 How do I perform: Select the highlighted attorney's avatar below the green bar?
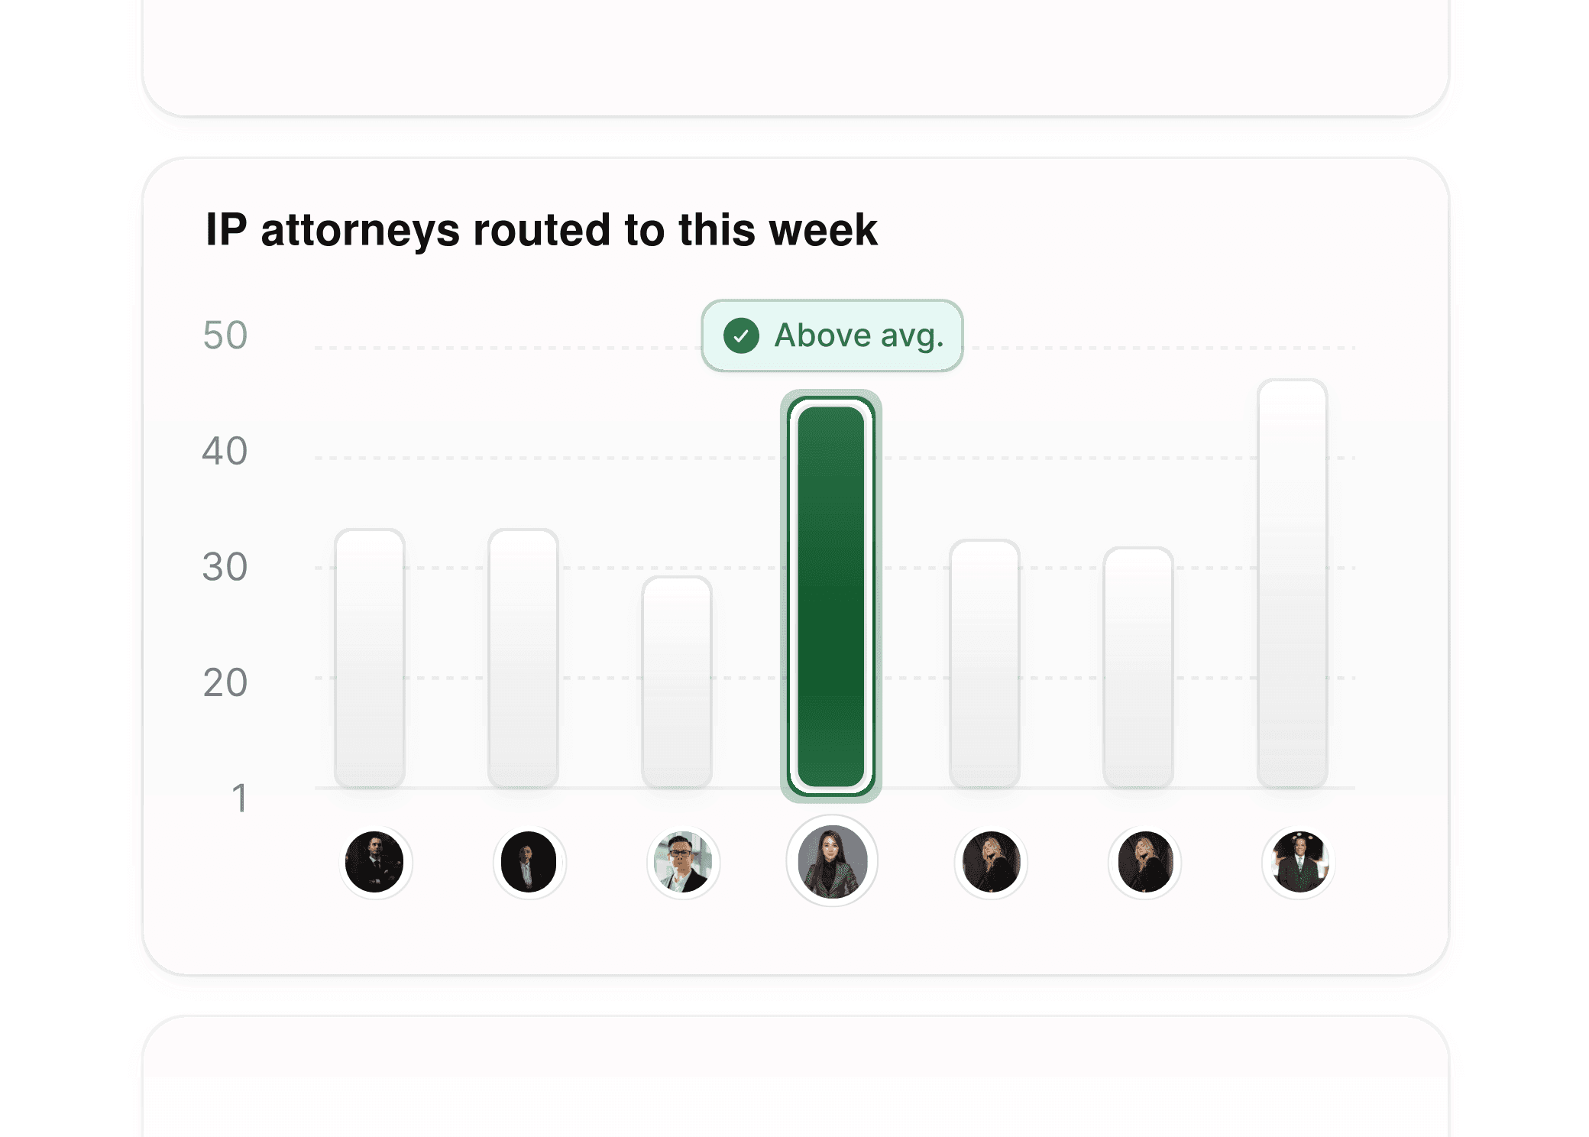[x=832, y=860]
